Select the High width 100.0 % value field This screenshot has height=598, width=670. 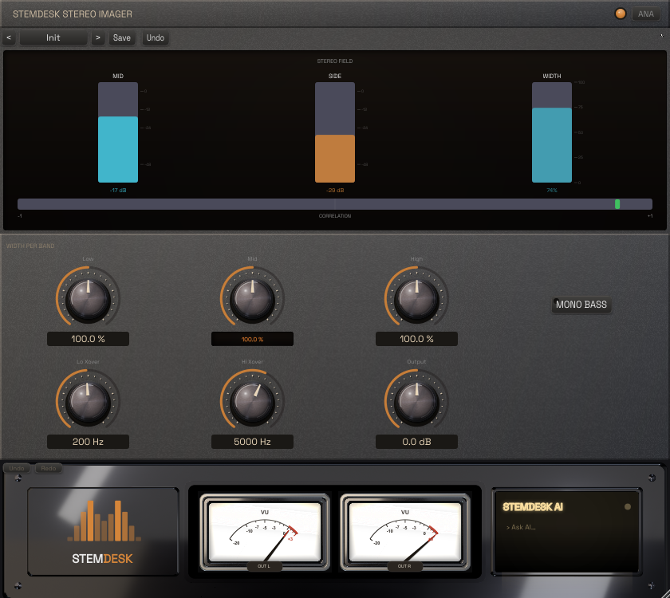pyautogui.click(x=416, y=339)
